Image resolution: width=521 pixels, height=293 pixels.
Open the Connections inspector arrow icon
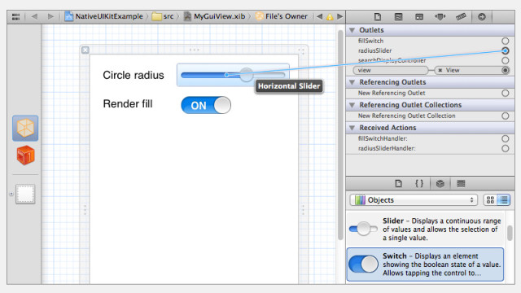(482, 16)
